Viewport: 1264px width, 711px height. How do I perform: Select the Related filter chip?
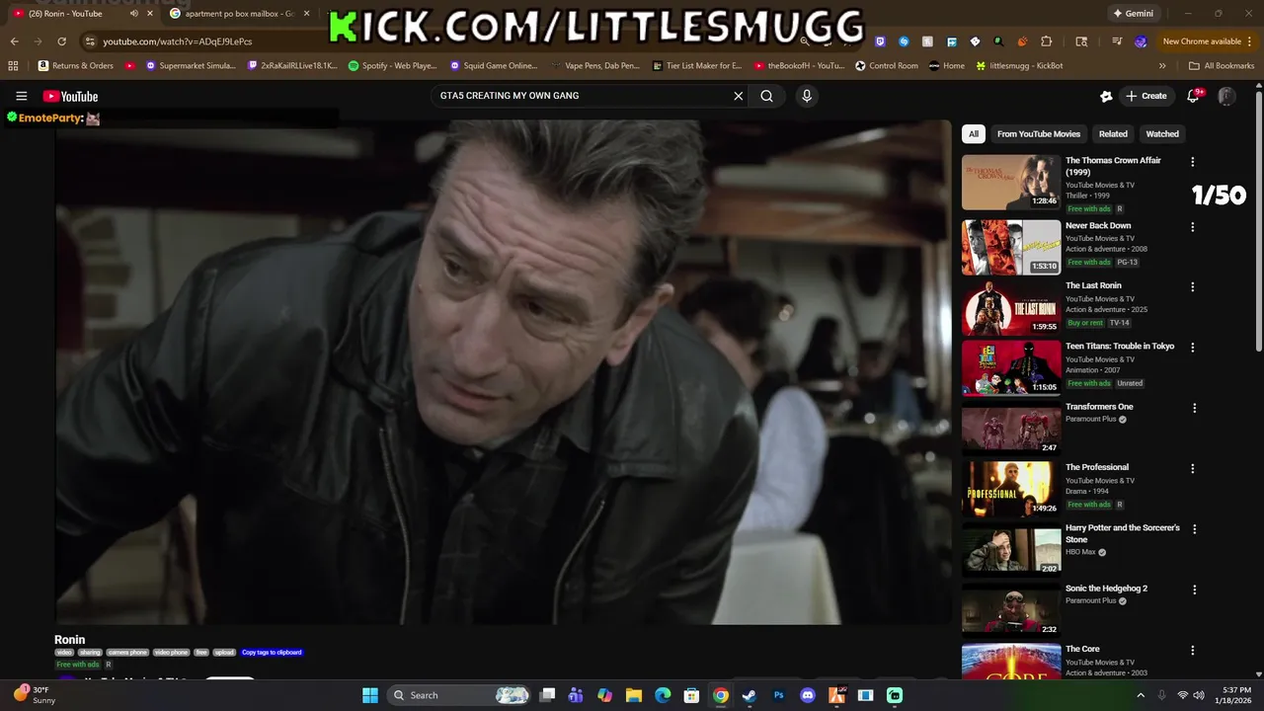tap(1113, 134)
